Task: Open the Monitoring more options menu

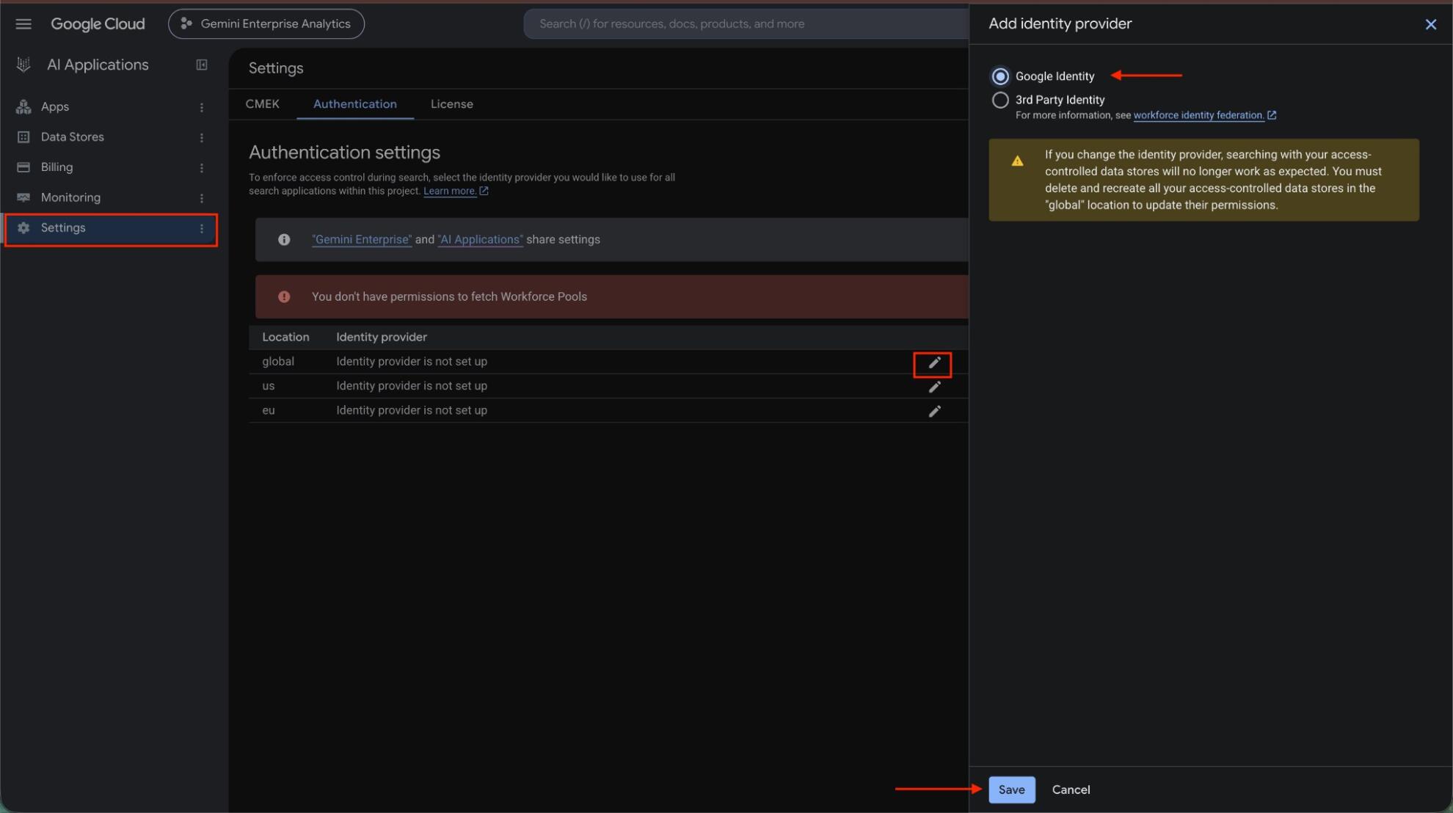Action: (x=201, y=198)
